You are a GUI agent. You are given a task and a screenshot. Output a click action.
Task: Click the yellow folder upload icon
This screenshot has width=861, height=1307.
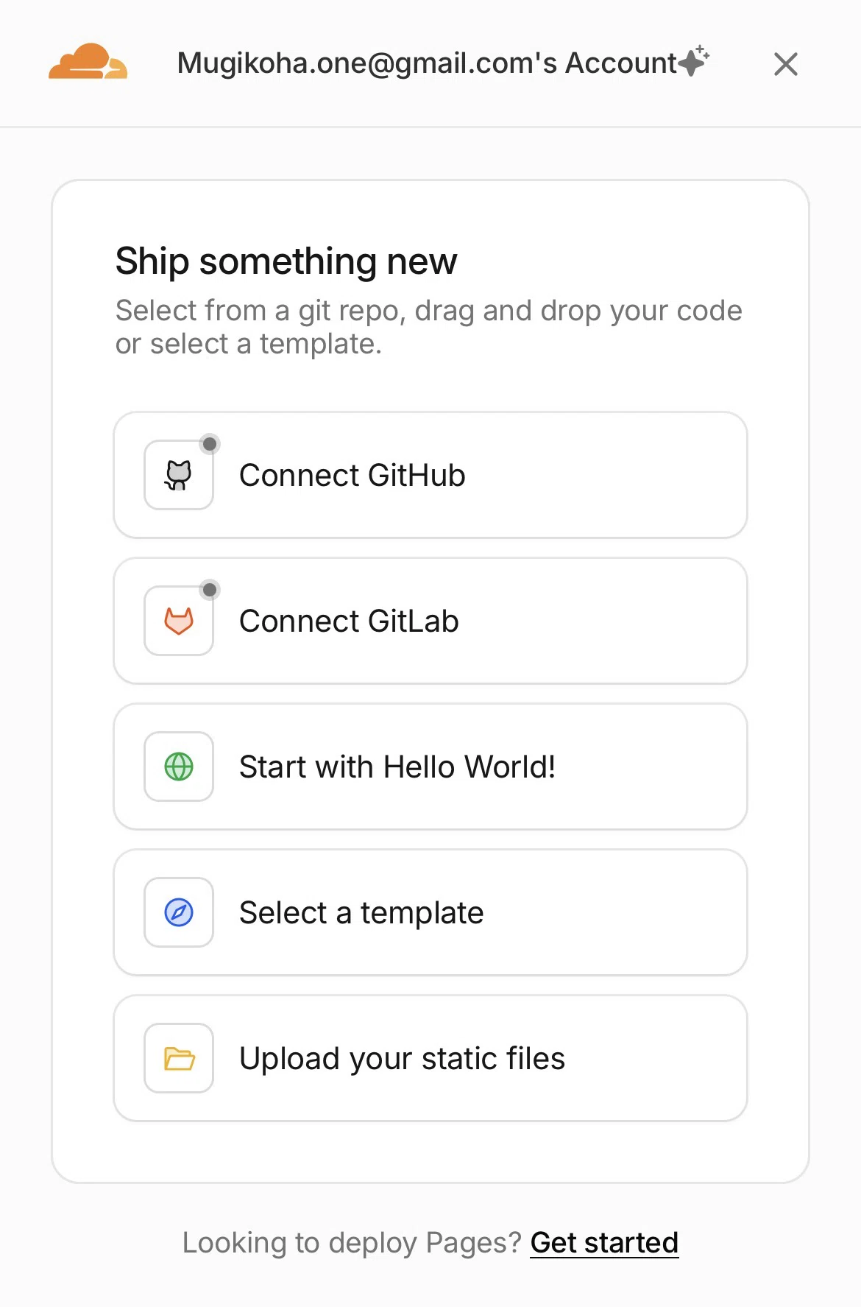[179, 1058]
